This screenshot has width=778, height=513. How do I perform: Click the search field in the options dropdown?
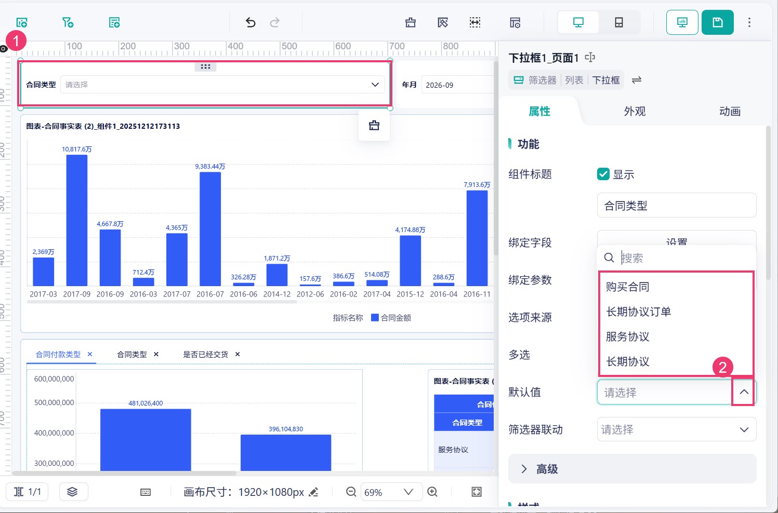[x=676, y=258]
